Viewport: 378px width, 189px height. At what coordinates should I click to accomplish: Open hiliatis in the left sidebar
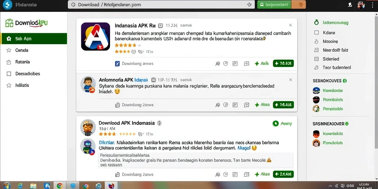22,85
